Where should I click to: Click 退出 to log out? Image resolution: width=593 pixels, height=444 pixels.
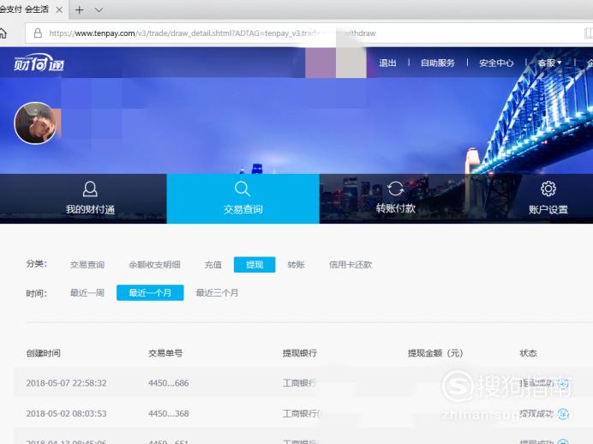pos(387,63)
